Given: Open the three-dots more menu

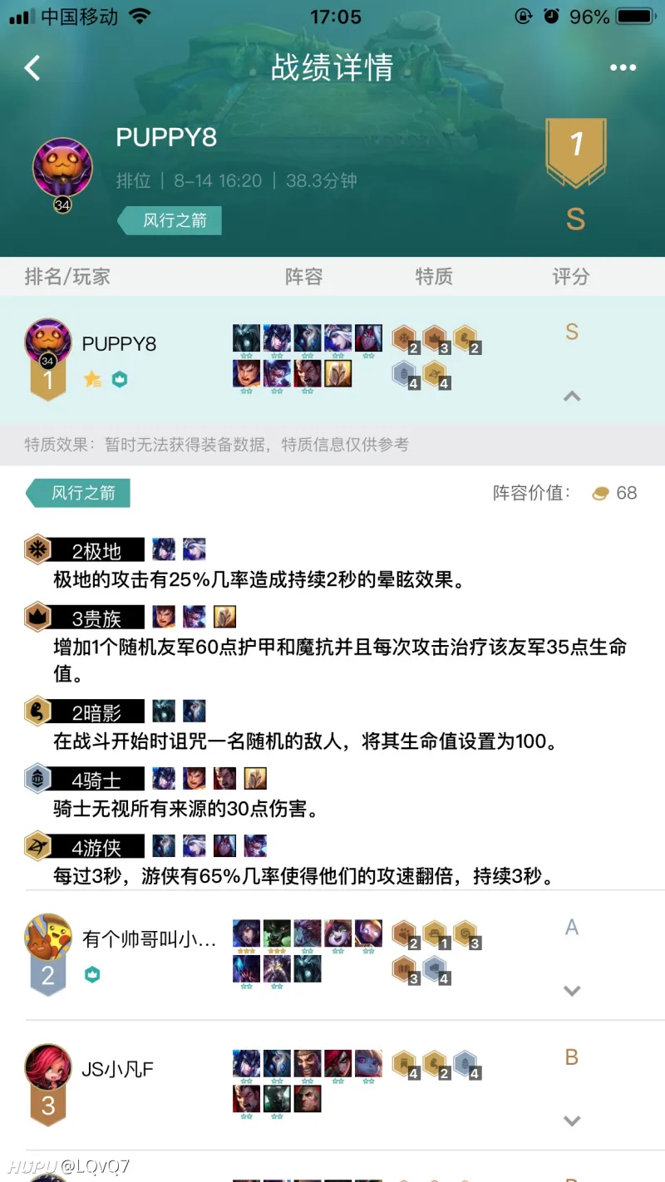Looking at the screenshot, I should pos(623,68).
